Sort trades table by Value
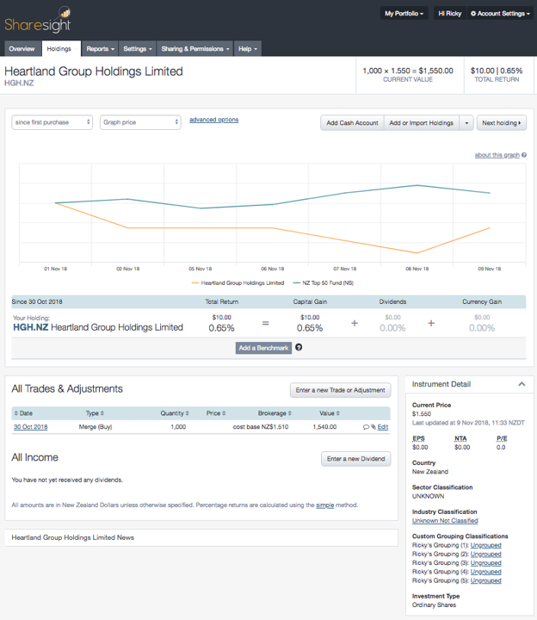537x620 pixels. click(x=330, y=413)
